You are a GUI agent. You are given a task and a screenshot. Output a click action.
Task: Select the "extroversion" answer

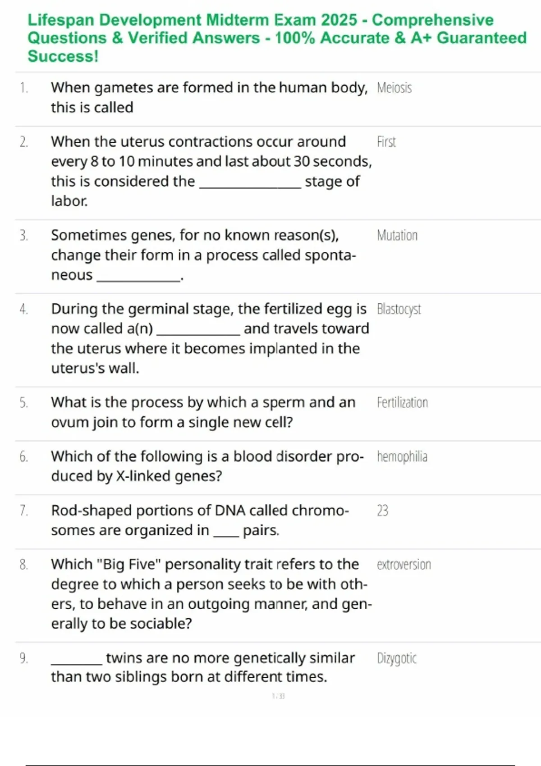[x=403, y=565]
